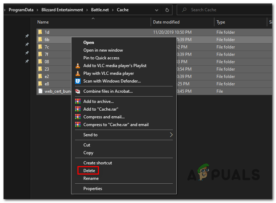Click the 6b folder icon

click(x=40, y=39)
